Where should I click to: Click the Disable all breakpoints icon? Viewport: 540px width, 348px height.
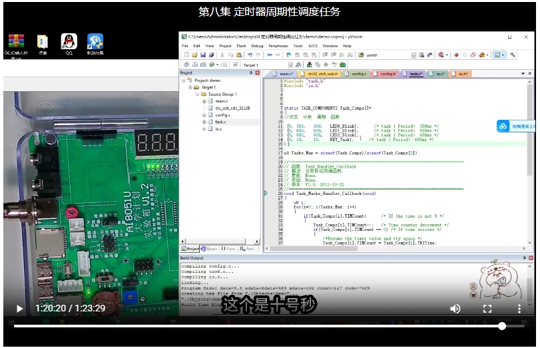[473, 55]
